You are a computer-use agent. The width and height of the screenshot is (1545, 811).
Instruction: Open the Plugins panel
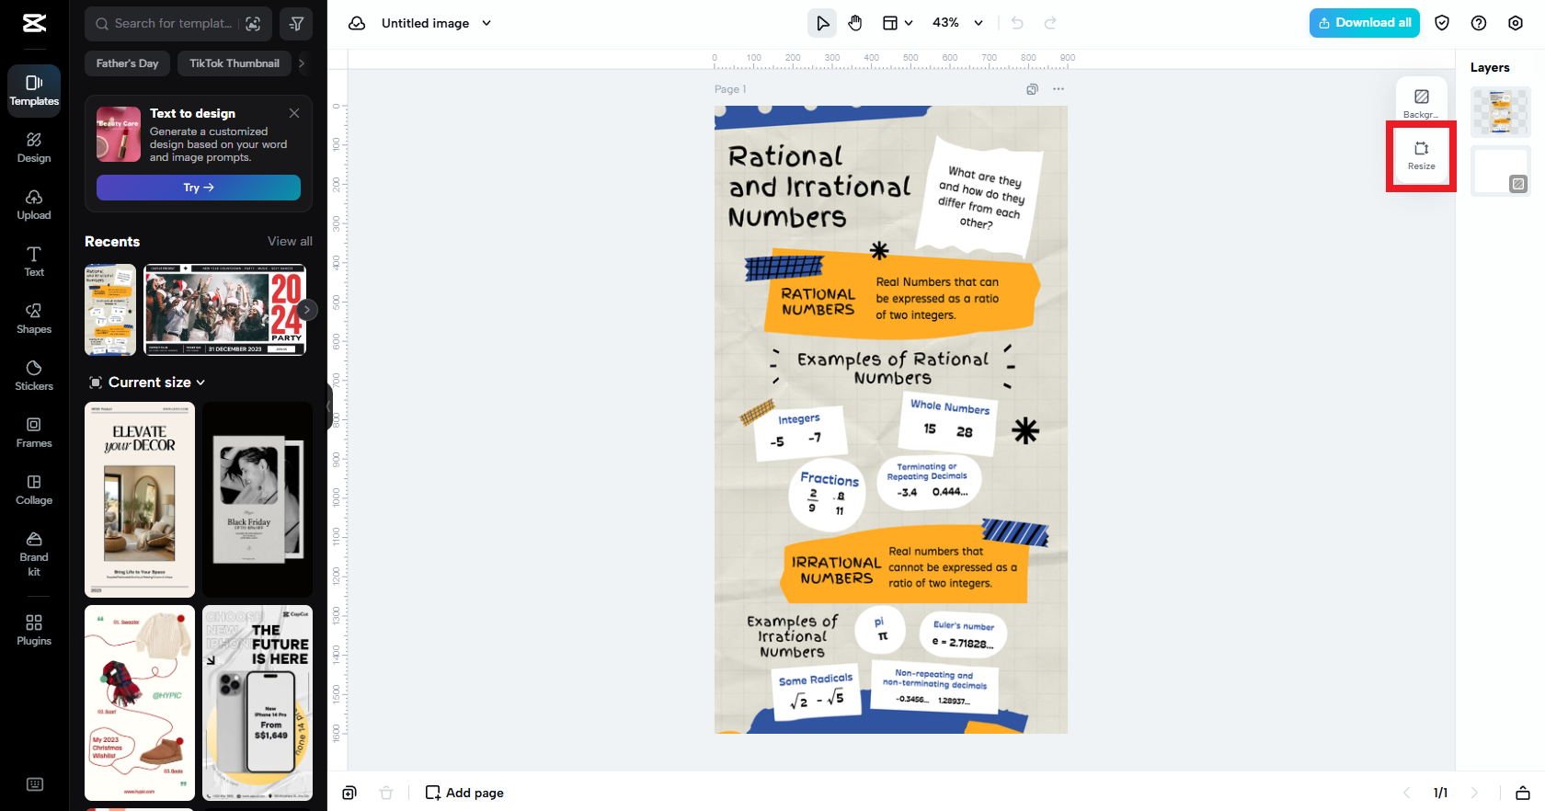[x=34, y=630]
